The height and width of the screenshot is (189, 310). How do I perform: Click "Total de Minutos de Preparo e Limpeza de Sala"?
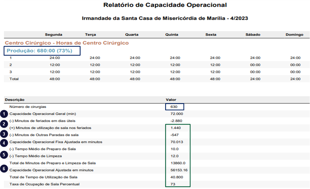(52, 163)
